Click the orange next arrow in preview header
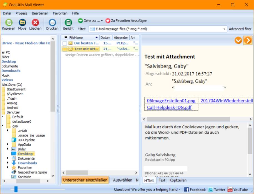This screenshot has height=194, width=254. click(x=248, y=40)
